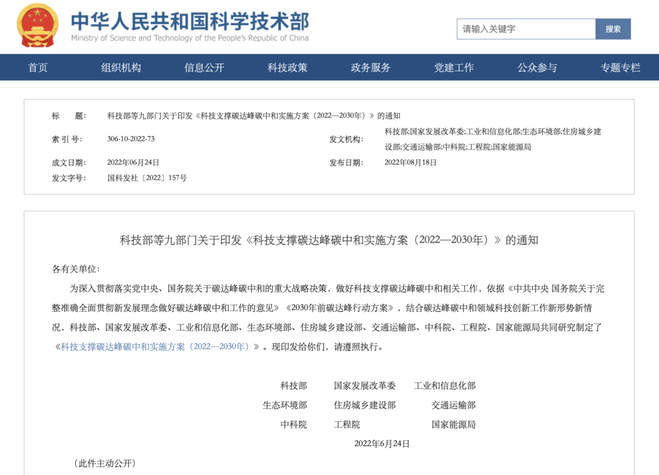
Task: Click the 发文机构 field label
Action: pos(346,139)
